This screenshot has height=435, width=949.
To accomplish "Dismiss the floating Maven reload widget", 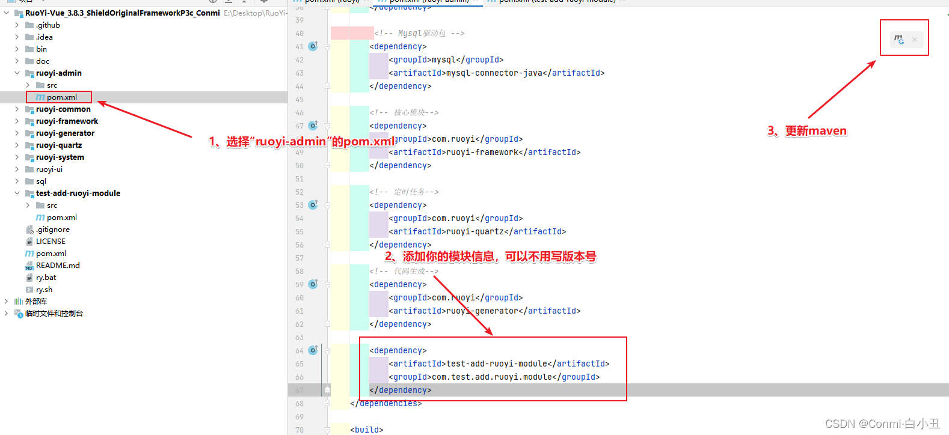I will pyautogui.click(x=915, y=40).
